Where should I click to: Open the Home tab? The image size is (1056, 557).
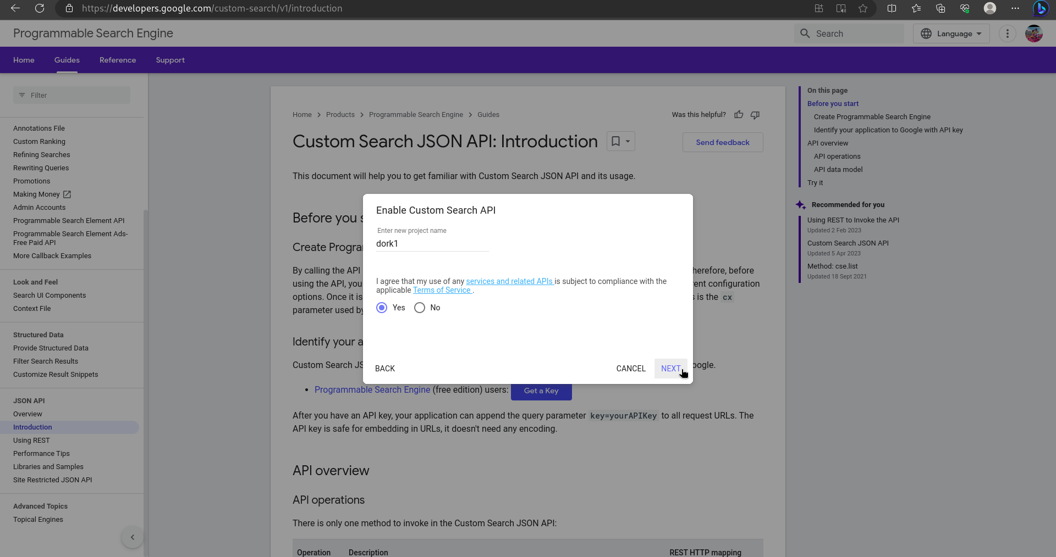[24, 60]
